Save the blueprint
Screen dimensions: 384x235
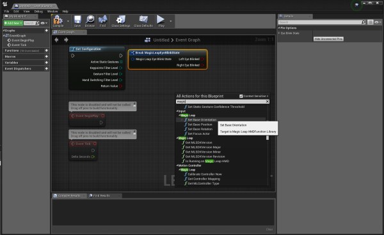(x=77, y=21)
